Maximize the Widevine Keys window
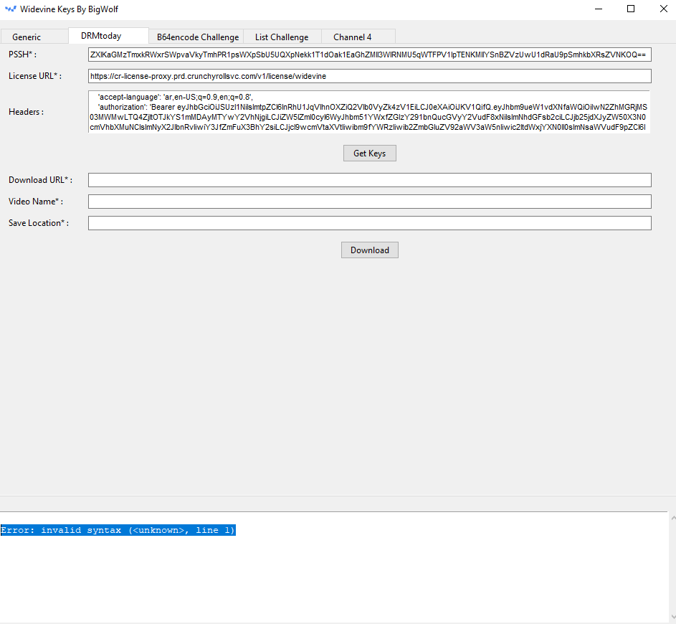The height and width of the screenshot is (624, 676). (x=631, y=9)
